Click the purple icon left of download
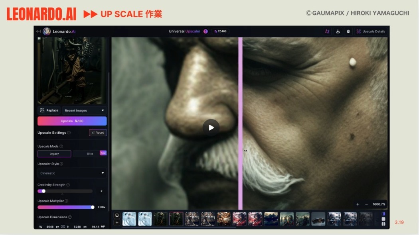This screenshot has height=235, width=419. (327, 31)
